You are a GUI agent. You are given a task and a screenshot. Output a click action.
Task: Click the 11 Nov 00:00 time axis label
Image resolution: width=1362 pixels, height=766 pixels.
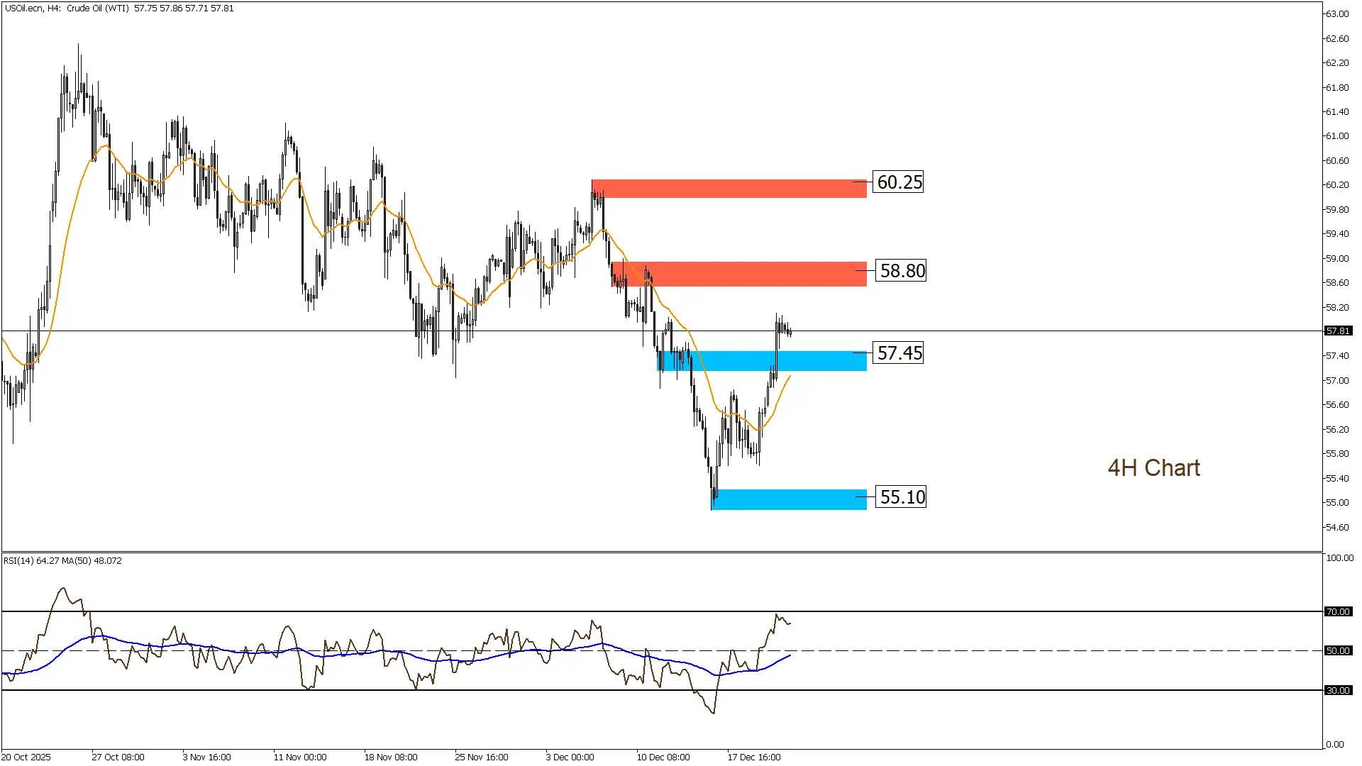tap(300, 757)
